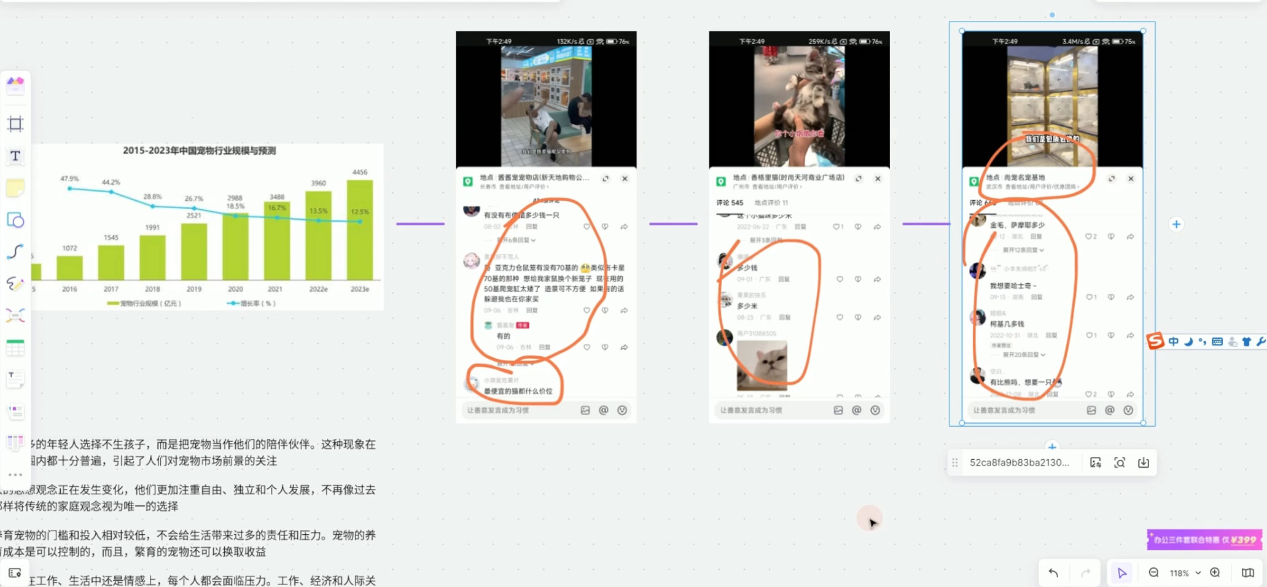The image size is (1267, 587).
Task: Open the Shapes tool
Action: click(15, 220)
